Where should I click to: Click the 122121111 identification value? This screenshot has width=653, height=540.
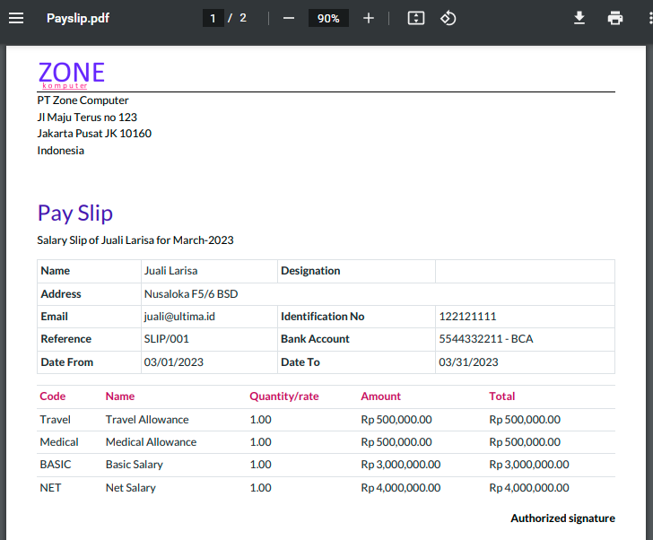click(x=467, y=317)
